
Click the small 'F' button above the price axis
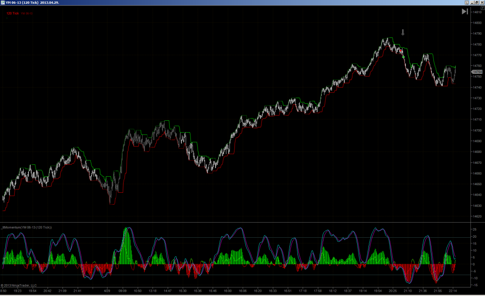[483, 8]
